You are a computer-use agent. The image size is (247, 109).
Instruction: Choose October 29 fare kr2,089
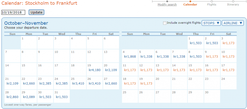click(x=29, y=97)
